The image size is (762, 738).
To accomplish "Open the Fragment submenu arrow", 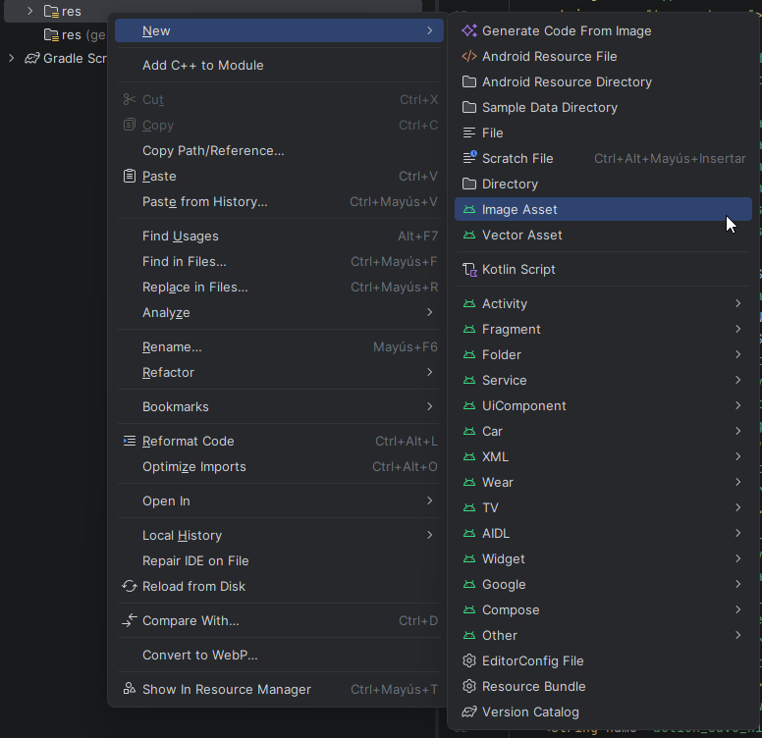I will tap(737, 329).
